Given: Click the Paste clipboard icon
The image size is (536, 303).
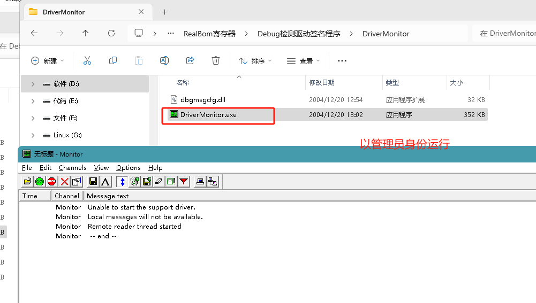Looking at the screenshot, I should 139,61.
